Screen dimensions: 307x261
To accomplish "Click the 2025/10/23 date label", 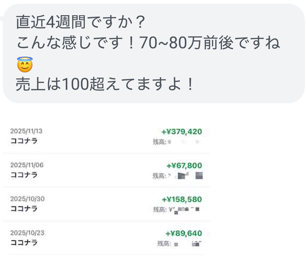I will 27,233.
